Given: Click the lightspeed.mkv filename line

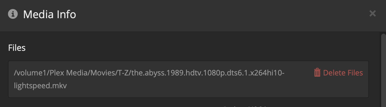Looking at the screenshot, I should 40,86.
